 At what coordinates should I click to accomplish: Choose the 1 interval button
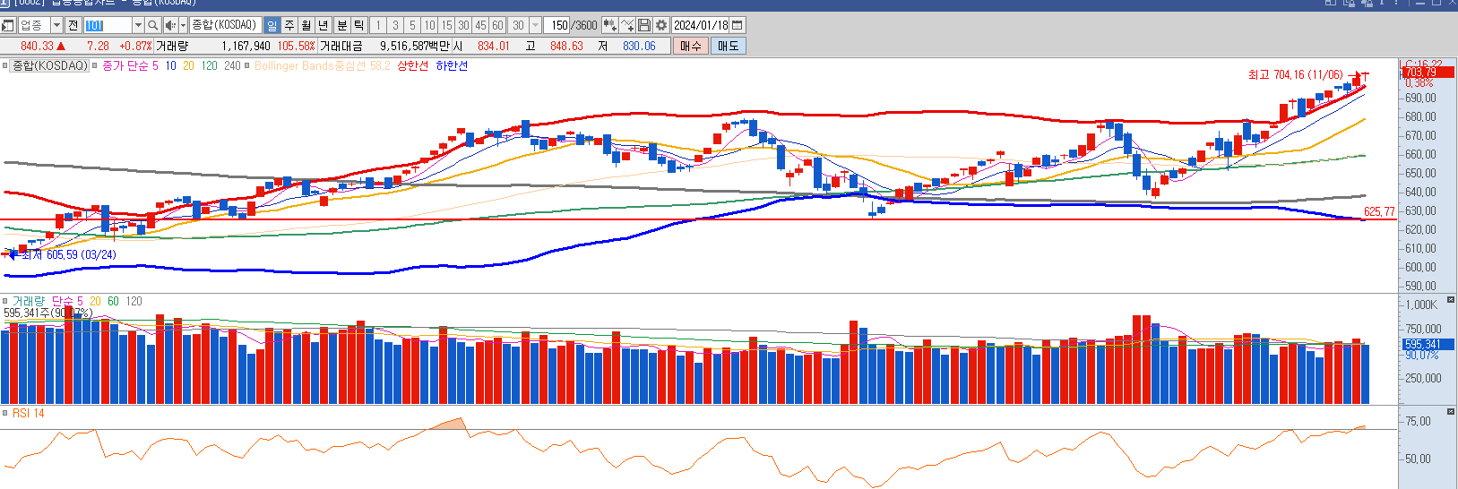(378, 25)
